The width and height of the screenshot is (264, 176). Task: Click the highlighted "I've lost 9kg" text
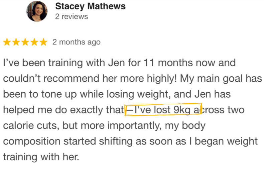(x=163, y=110)
